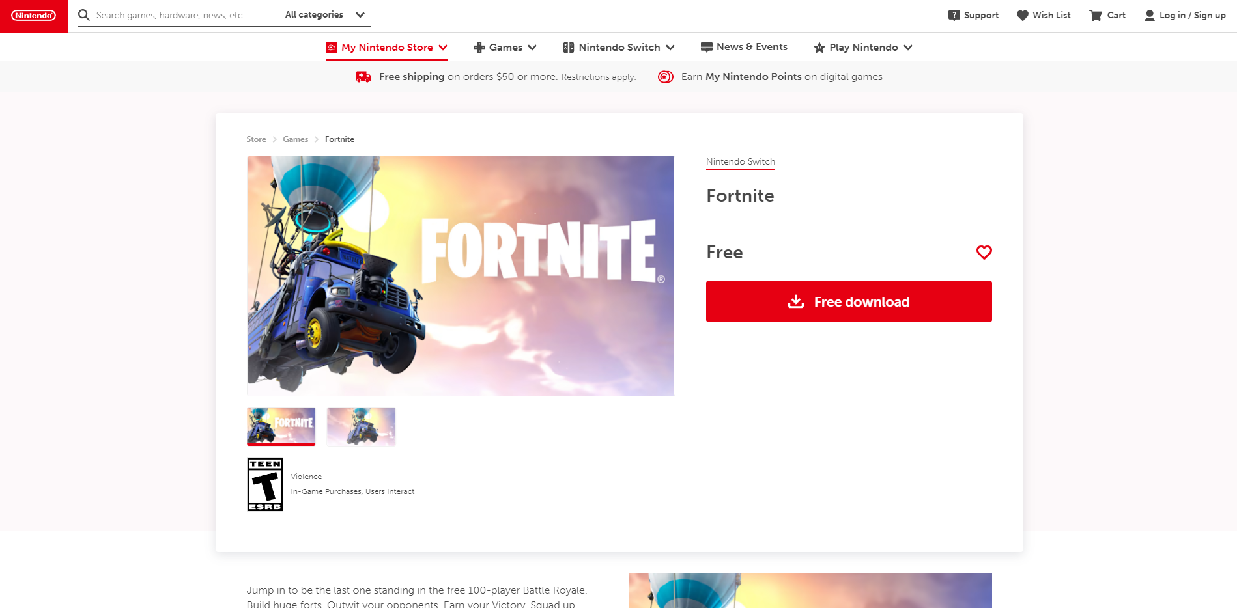1237x608 pixels.
Task: Open the All categories dropdown
Action: pos(325,14)
